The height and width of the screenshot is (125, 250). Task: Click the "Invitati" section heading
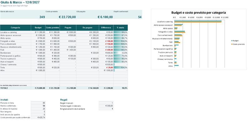[4, 100]
